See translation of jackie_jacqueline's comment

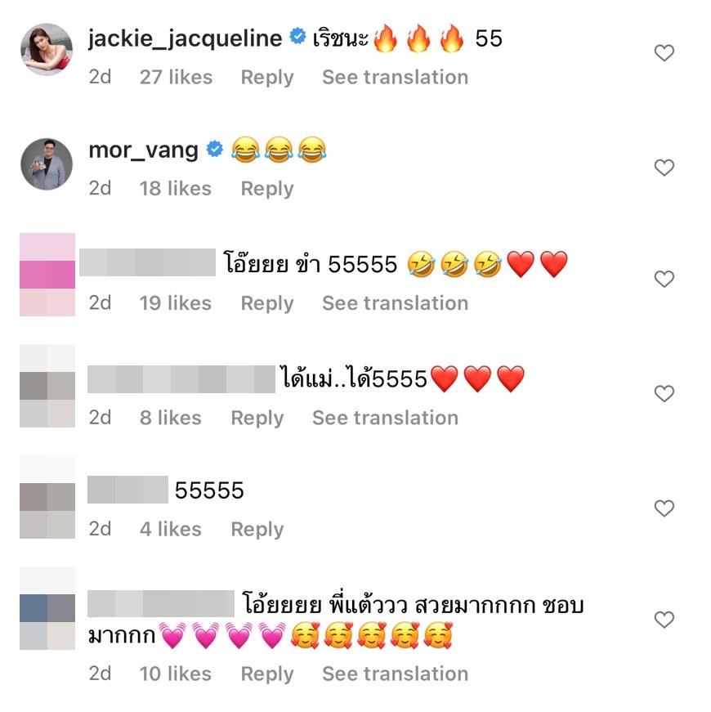tap(395, 77)
